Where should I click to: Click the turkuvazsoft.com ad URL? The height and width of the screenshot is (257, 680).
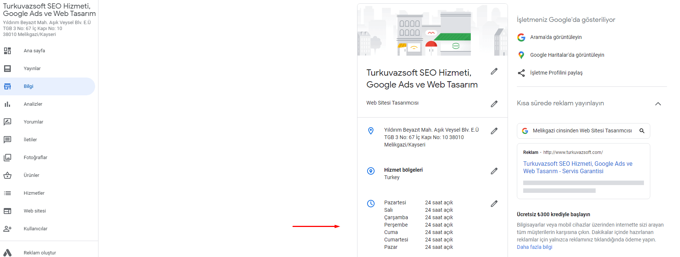click(573, 152)
